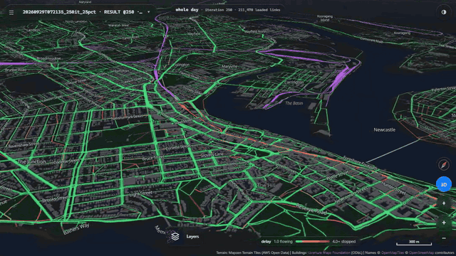Click the '1.0 flowing' legend text
The image size is (456, 256).
283,242
